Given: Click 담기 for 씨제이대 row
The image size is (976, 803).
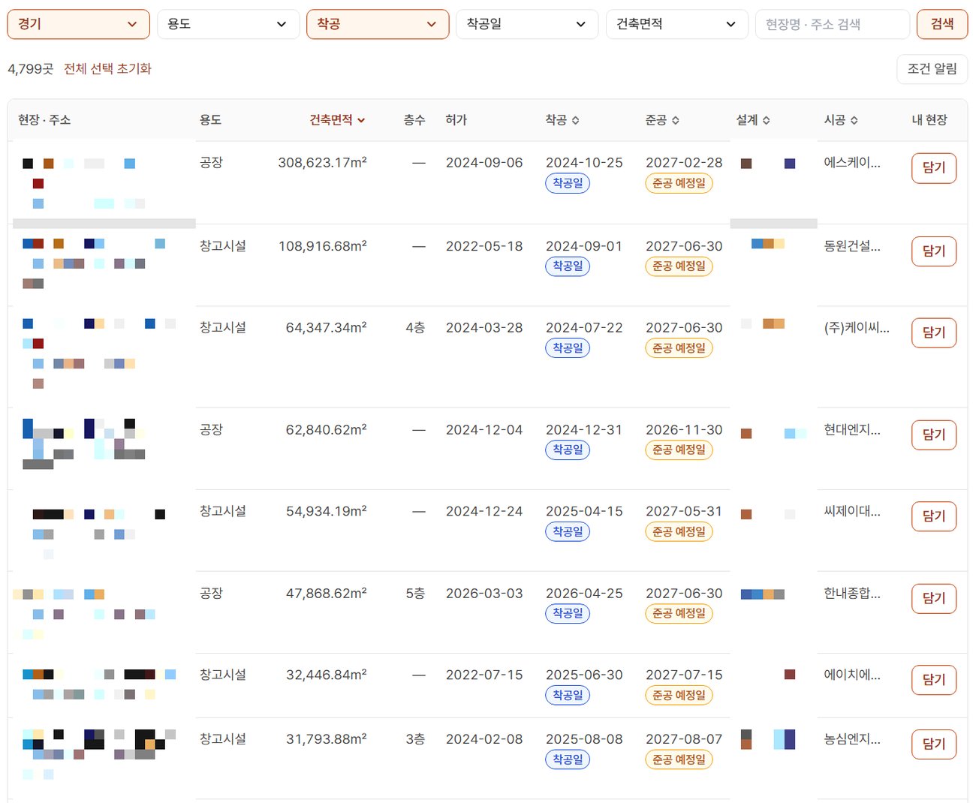Looking at the screenshot, I should (x=934, y=516).
